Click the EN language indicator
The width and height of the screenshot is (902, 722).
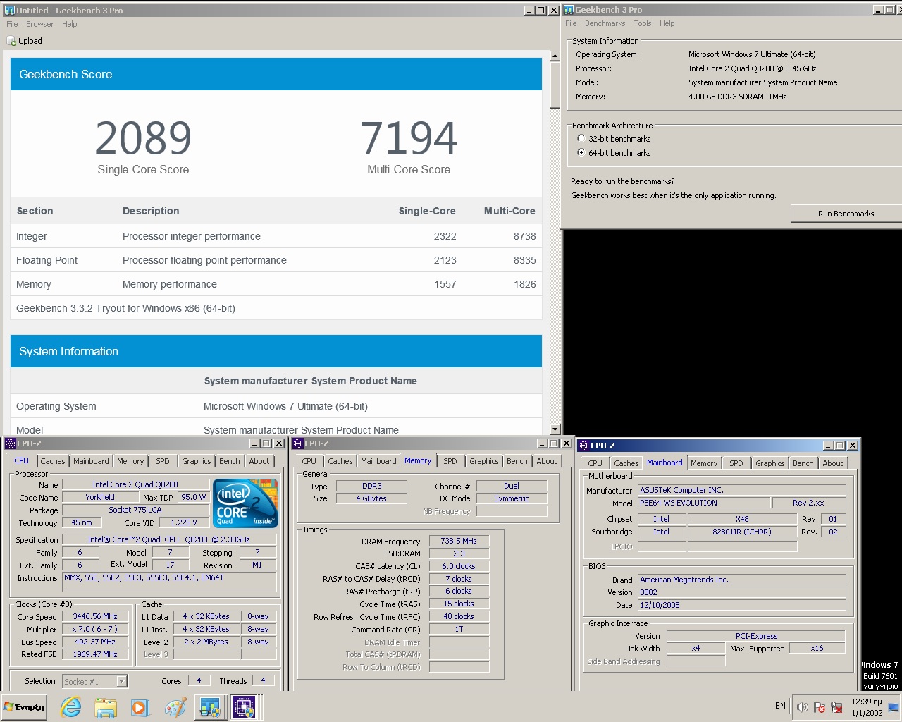(x=780, y=706)
